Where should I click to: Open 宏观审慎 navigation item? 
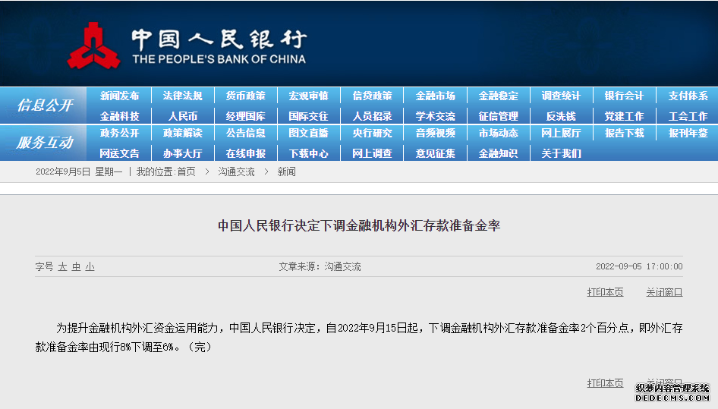tap(309, 96)
